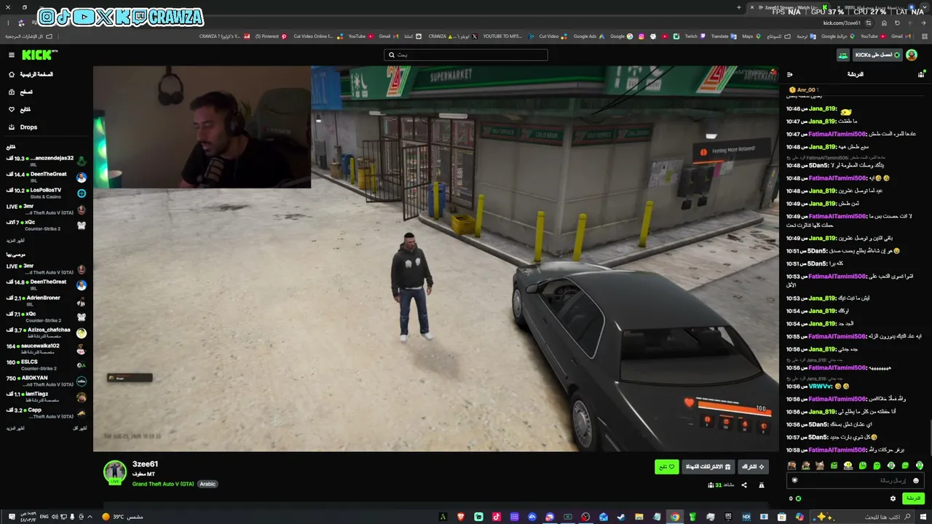
Task: Open ABOKYAN recommended channel
Action: click(x=46, y=381)
